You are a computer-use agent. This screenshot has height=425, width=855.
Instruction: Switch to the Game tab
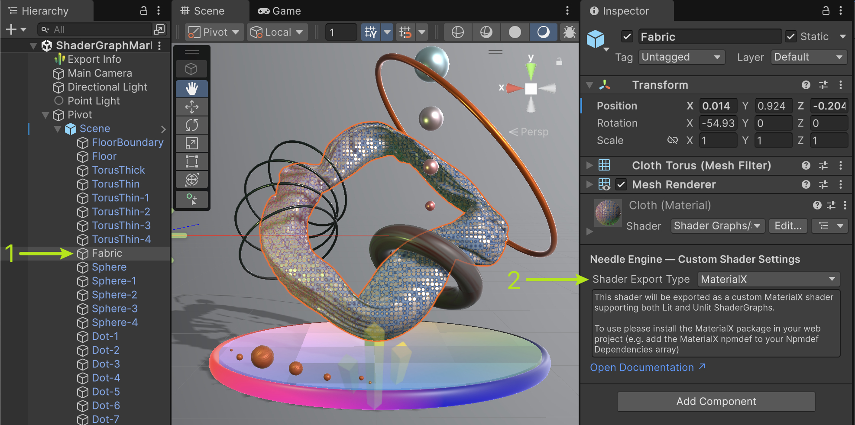pyautogui.click(x=279, y=11)
